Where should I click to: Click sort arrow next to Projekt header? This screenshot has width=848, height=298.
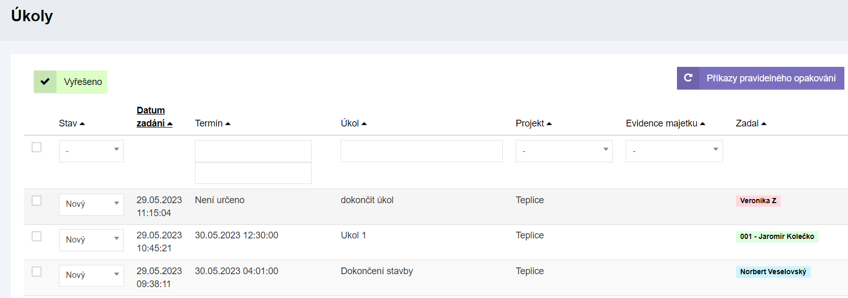(x=549, y=124)
